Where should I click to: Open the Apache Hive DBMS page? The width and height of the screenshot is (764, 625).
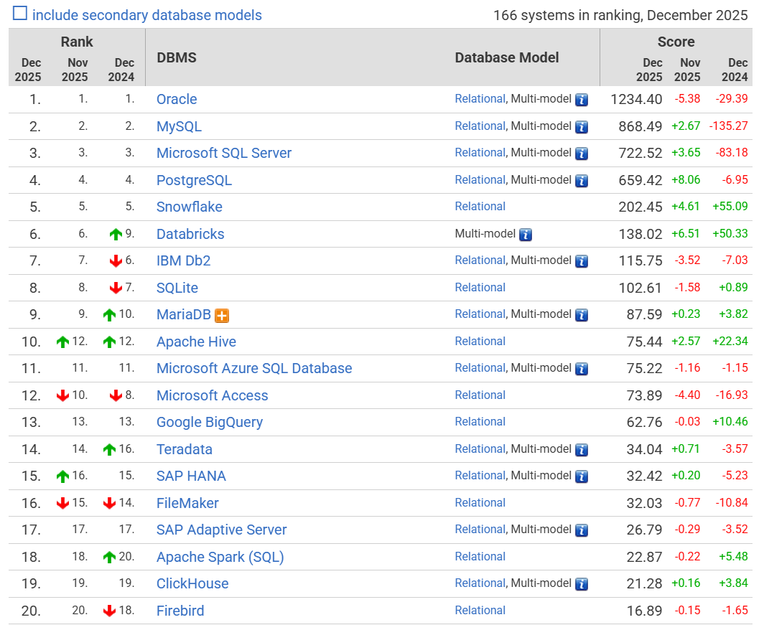(x=196, y=342)
